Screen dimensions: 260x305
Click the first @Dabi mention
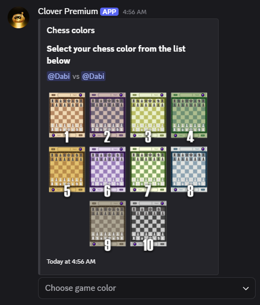(x=59, y=76)
